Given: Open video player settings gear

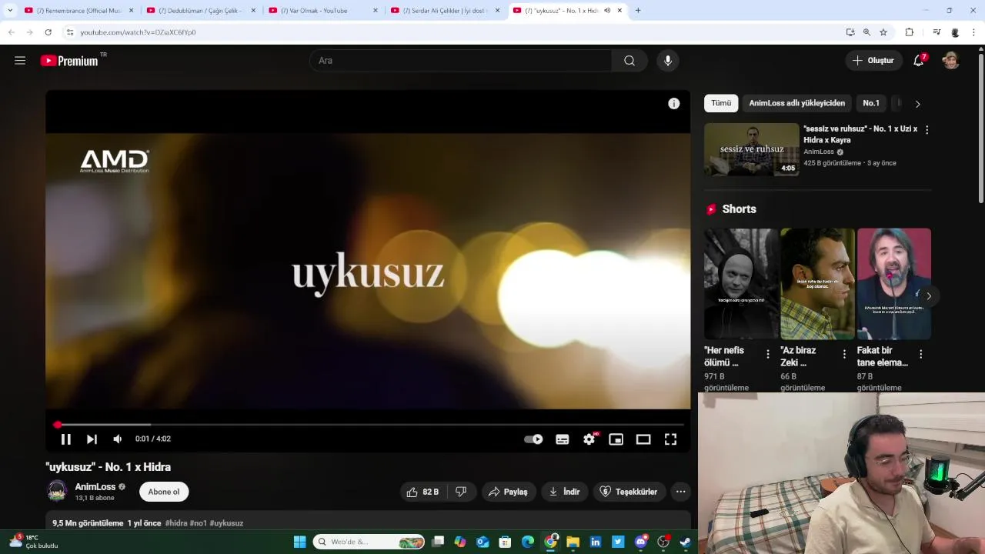Looking at the screenshot, I should (589, 439).
